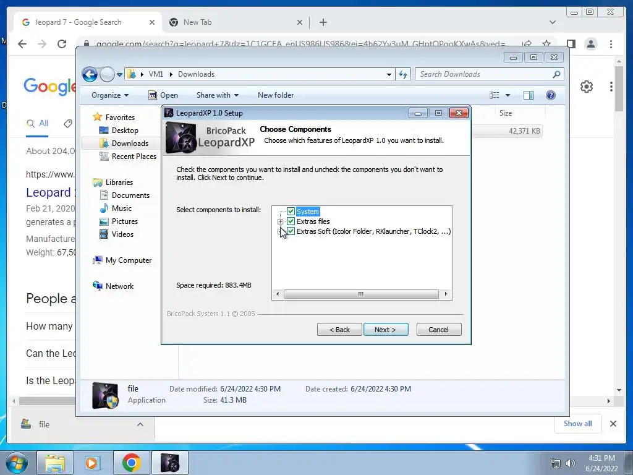The height and width of the screenshot is (475, 633).
Task: Switch to the leopard 7 Google Search tab
Action: click(79, 22)
